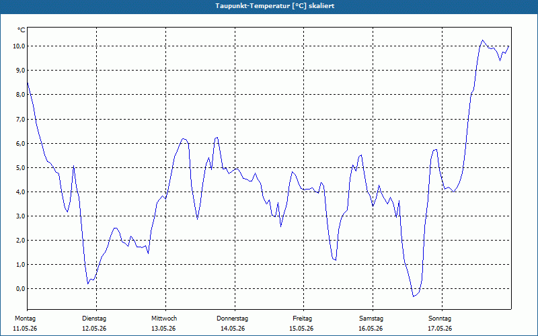538x336 pixels.
Task: Click the 6,0 y-axis label
Action: (20, 143)
